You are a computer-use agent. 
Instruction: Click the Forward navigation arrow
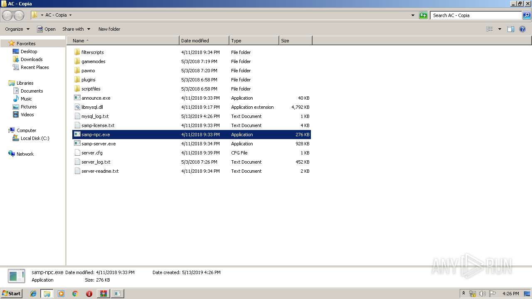coord(19,15)
